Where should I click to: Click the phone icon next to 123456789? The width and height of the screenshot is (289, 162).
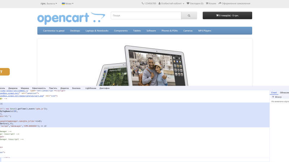143,3
